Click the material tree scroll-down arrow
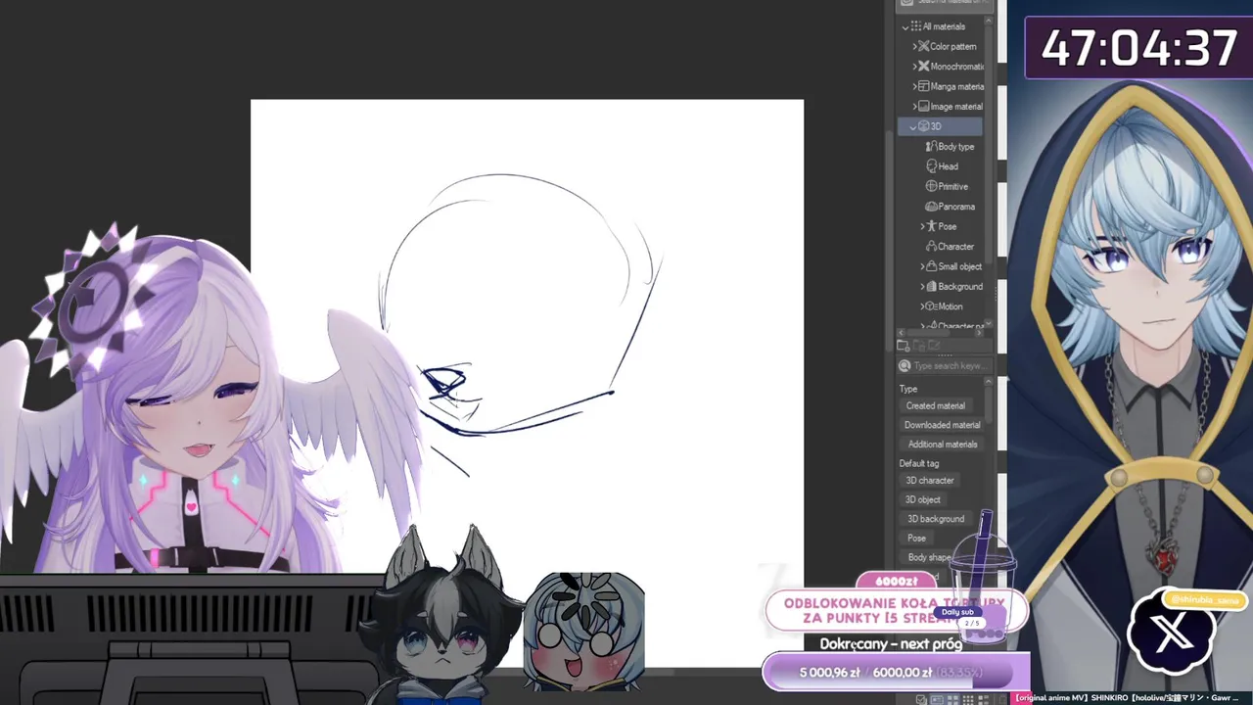 [x=989, y=324]
